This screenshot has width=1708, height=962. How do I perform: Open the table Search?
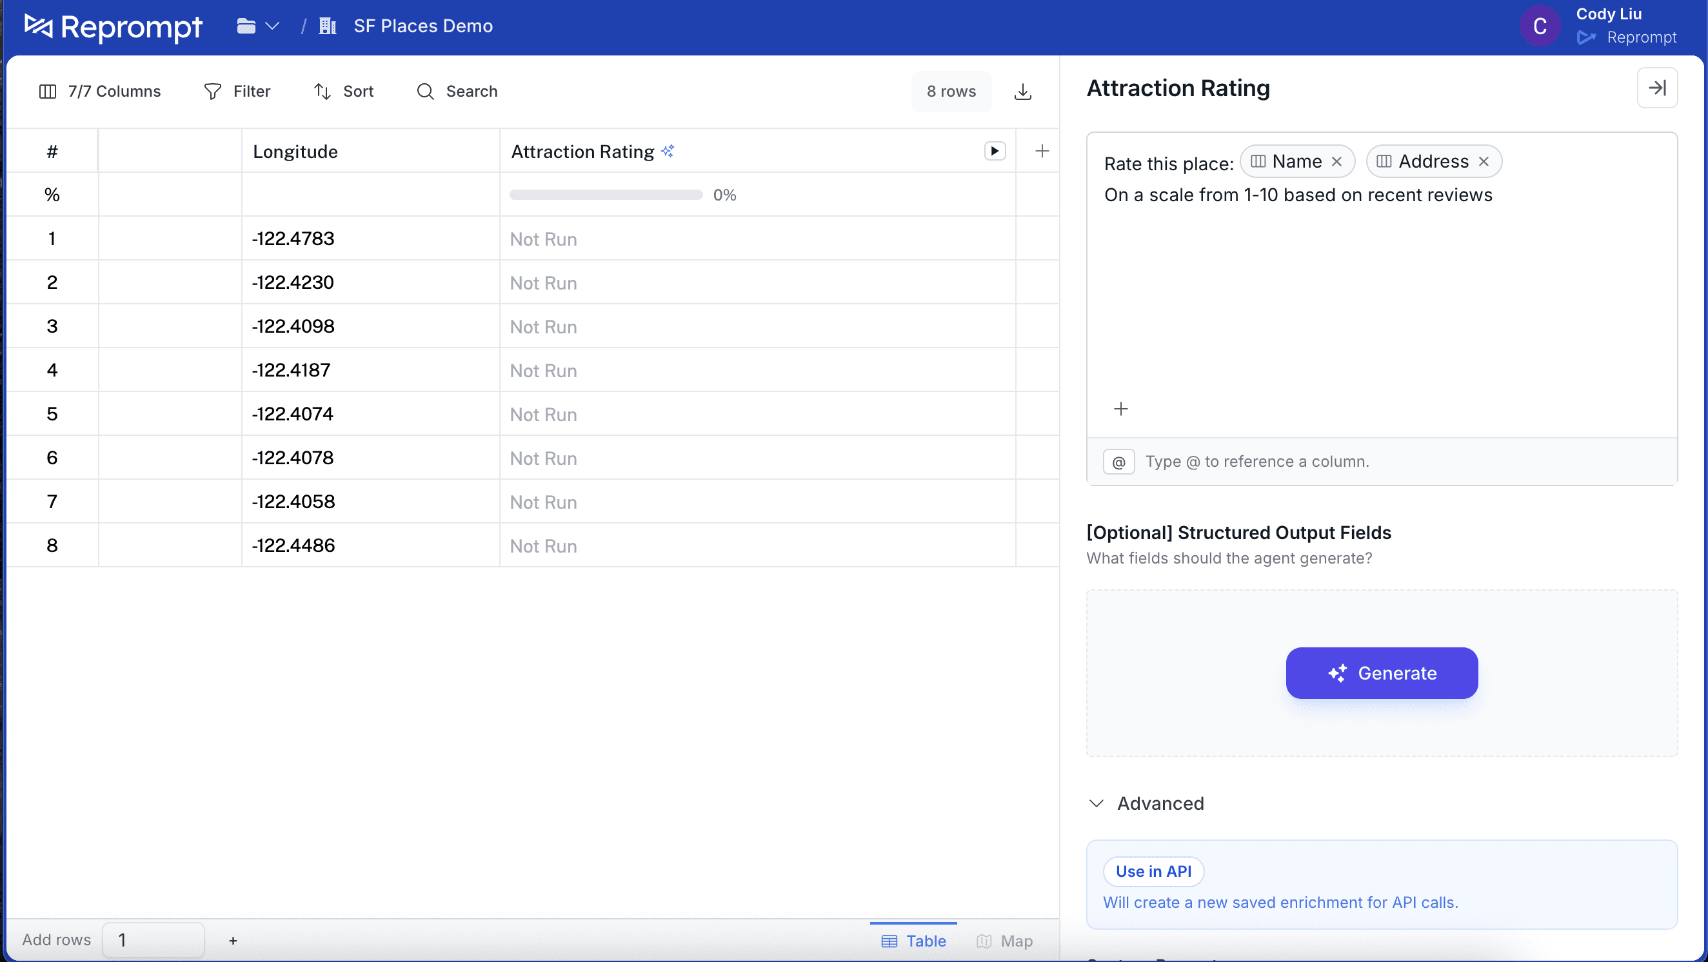[457, 91]
